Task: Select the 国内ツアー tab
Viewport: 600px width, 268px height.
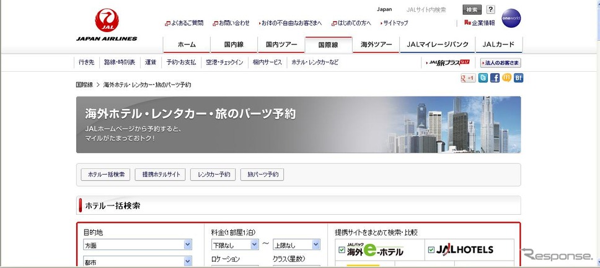Action: [281, 45]
